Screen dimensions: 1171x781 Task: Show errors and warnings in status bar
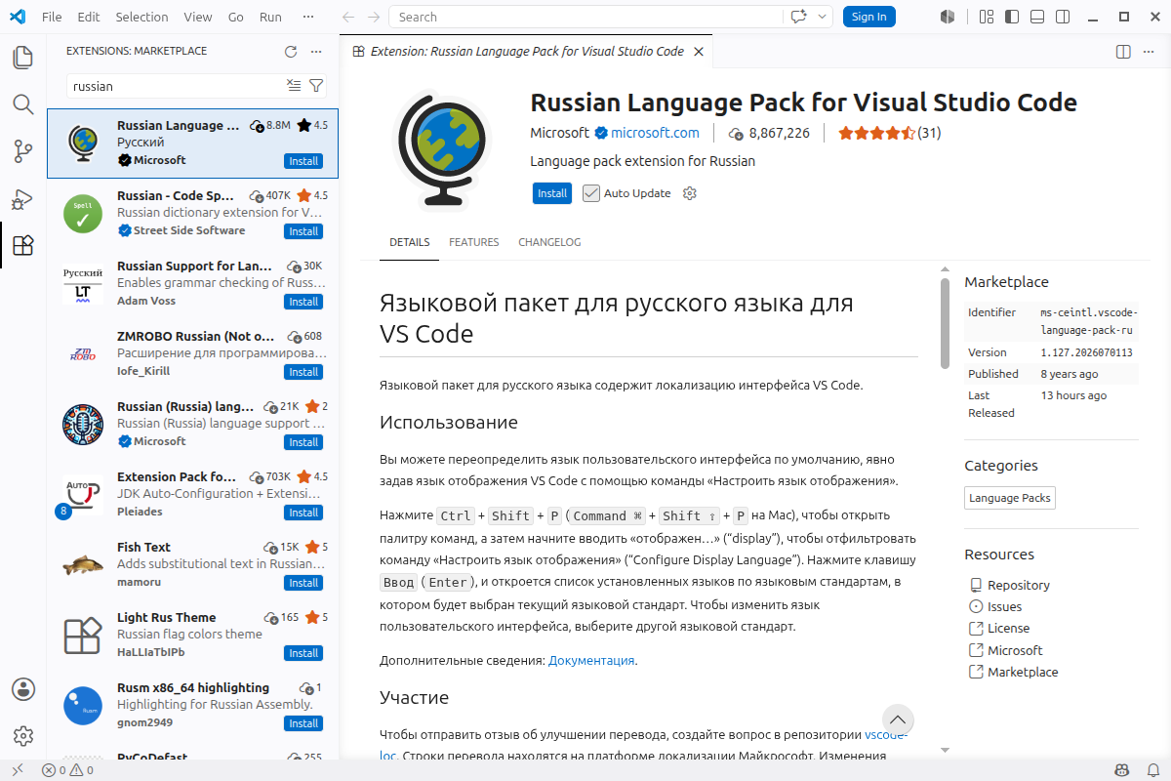click(x=67, y=770)
